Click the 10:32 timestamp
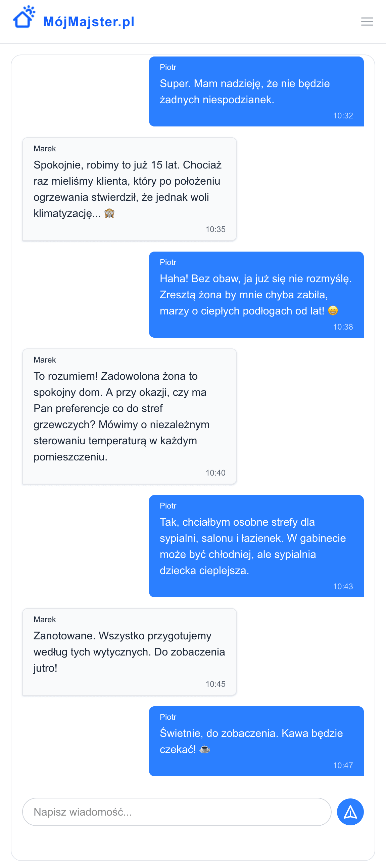The height and width of the screenshot is (861, 386). tap(343, 116)
